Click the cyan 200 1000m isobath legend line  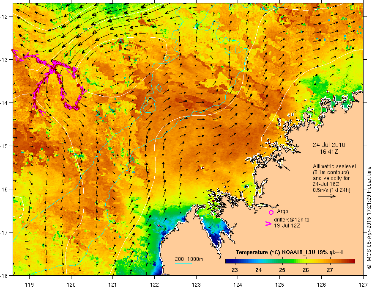[183, 263]
